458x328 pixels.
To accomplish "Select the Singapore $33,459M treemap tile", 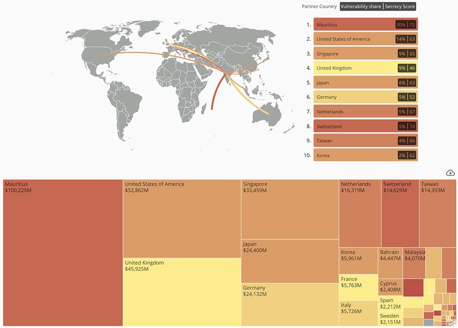I will 290,209.
